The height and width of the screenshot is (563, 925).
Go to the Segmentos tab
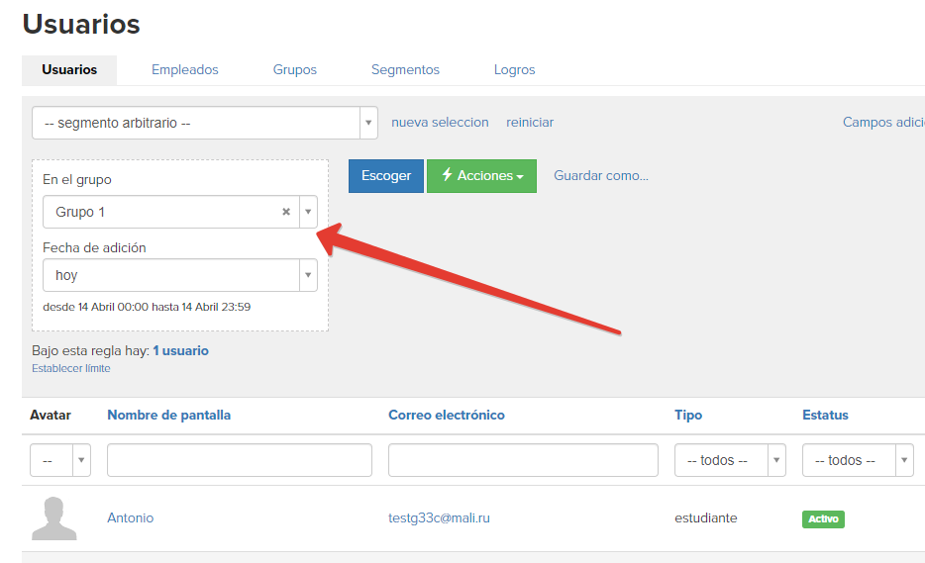click(x=405, y=69)
